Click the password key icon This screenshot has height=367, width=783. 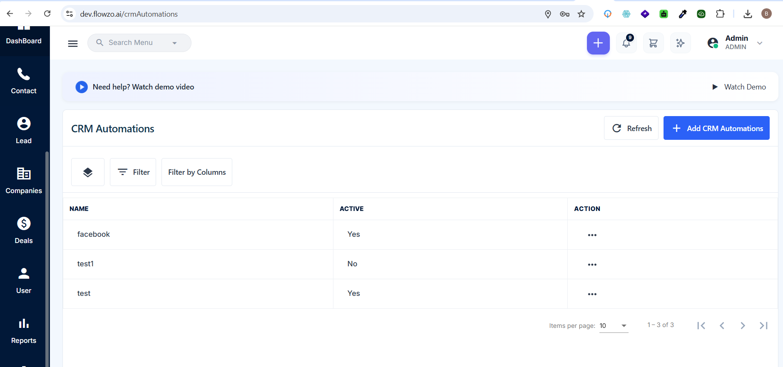click(565, 14)
